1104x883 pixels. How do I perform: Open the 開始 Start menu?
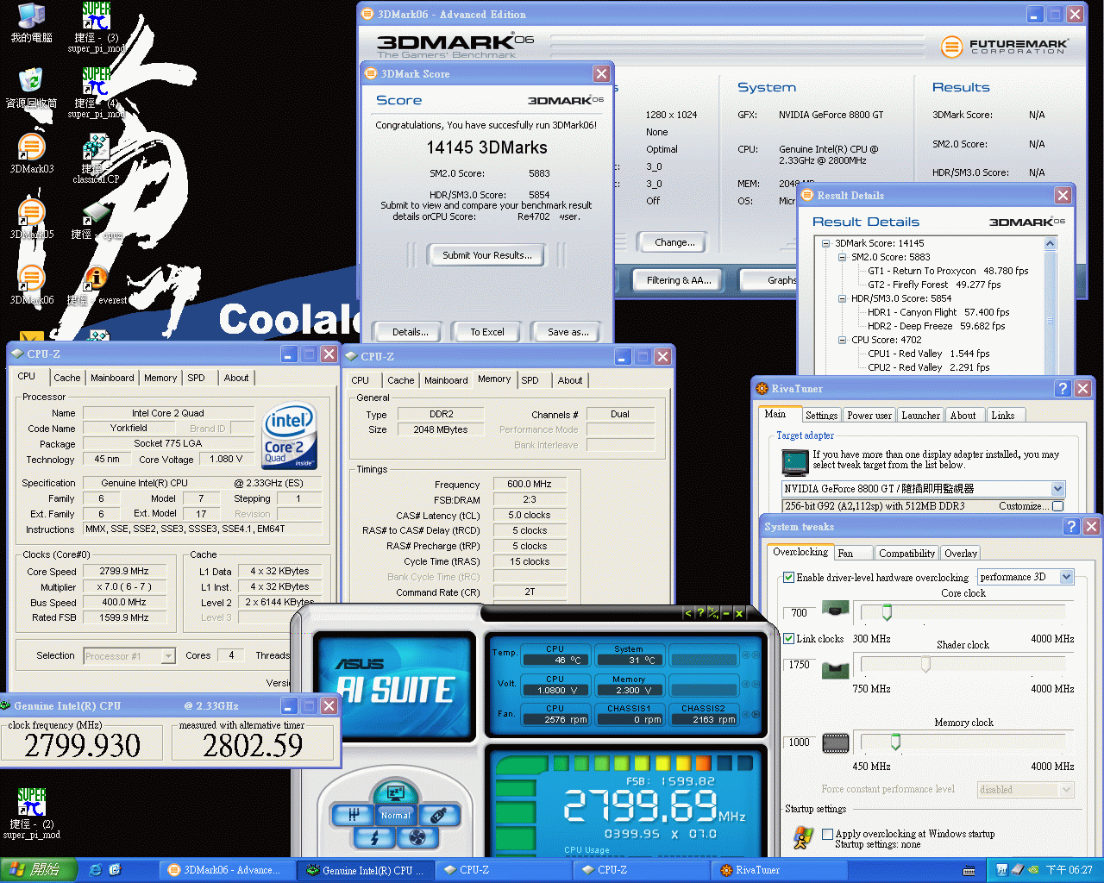pos(39,870)
